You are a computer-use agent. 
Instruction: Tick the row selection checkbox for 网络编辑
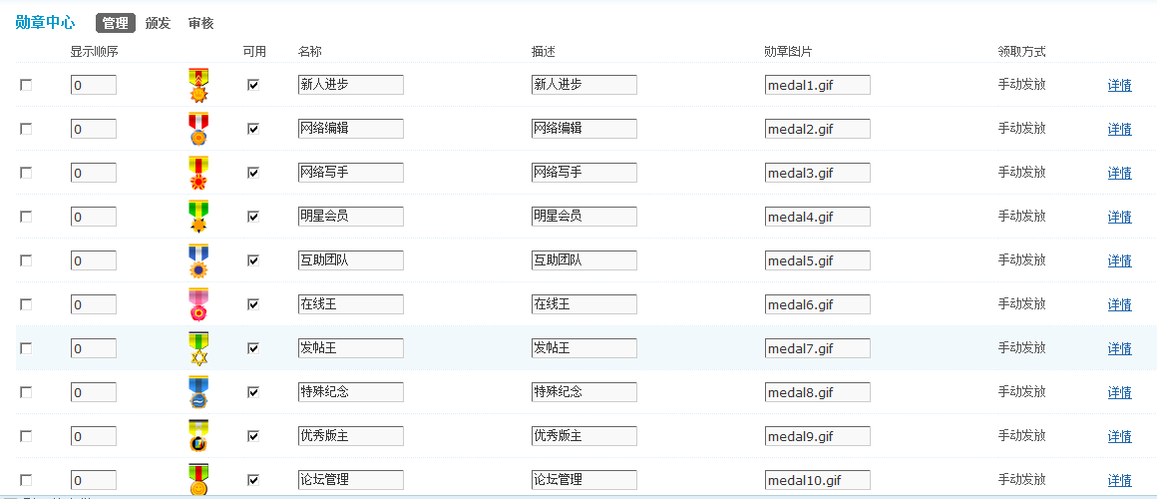coord(26,129)
